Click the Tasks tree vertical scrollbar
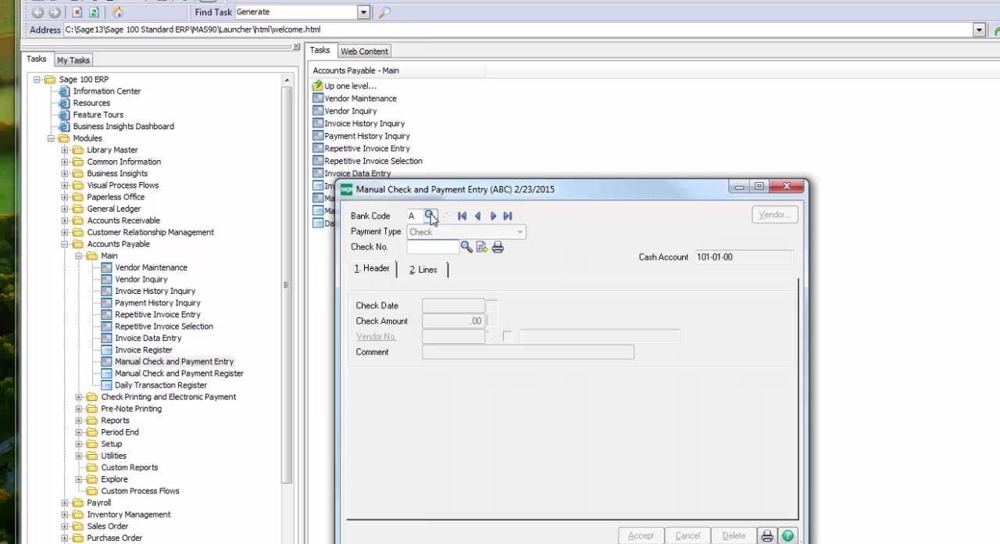The width and height of the screenshot is (1000, 544). (x=287, y=285)
